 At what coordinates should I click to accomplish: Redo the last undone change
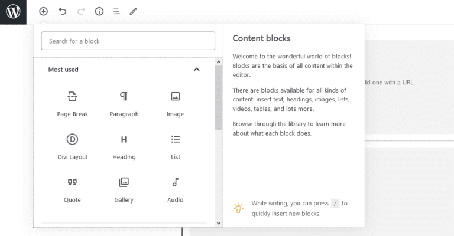81,11
